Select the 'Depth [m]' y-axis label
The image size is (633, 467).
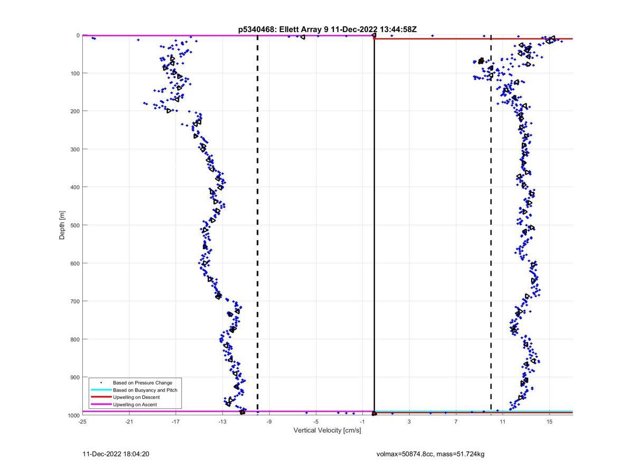pos(62,225)
